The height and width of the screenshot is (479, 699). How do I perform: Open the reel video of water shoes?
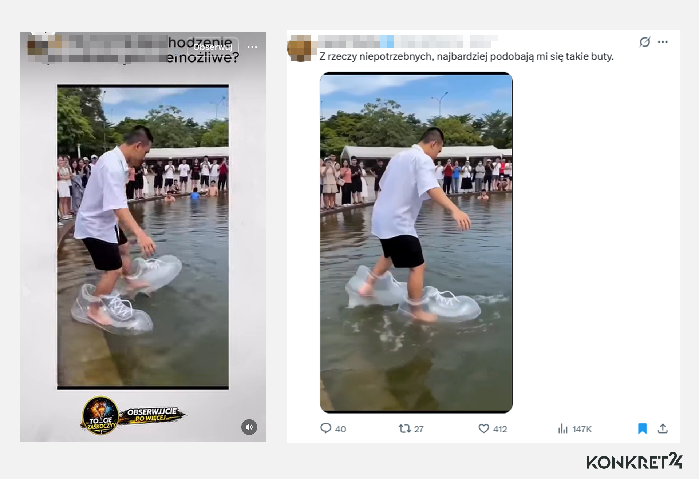[x=143, y=237]
